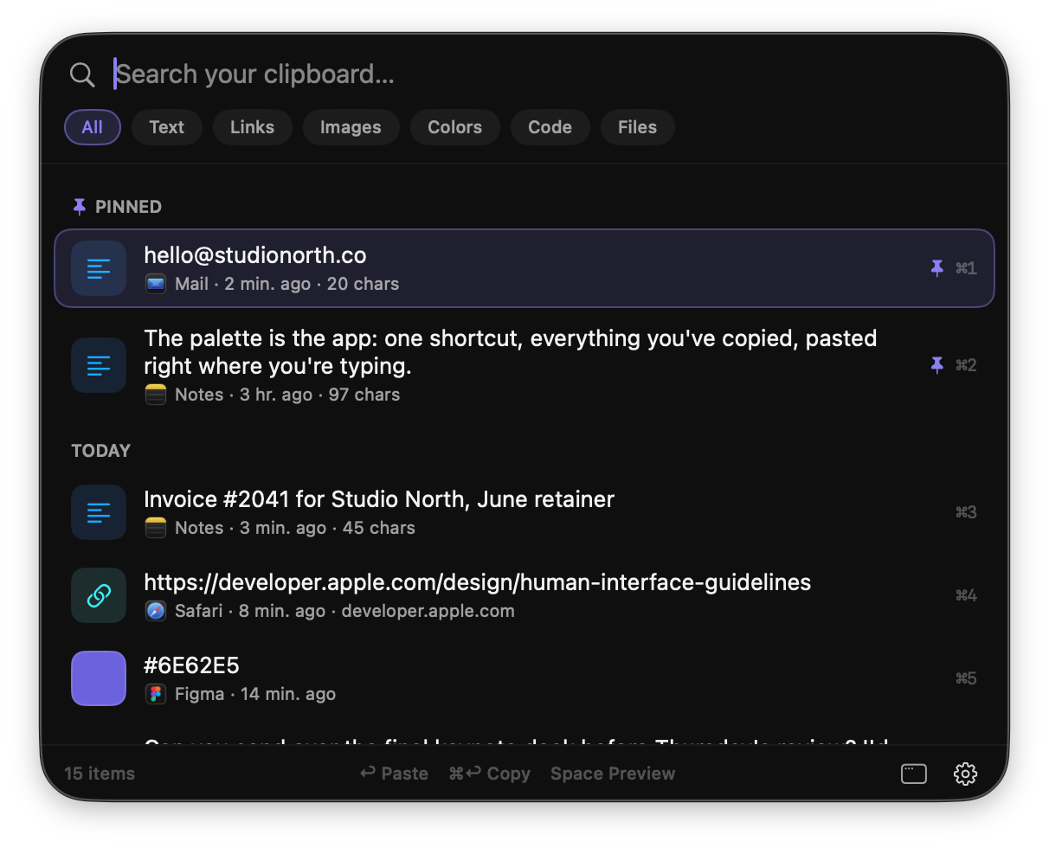Switch to the Links filter tab
1049x848 pixels.
(x=253, y=127)
